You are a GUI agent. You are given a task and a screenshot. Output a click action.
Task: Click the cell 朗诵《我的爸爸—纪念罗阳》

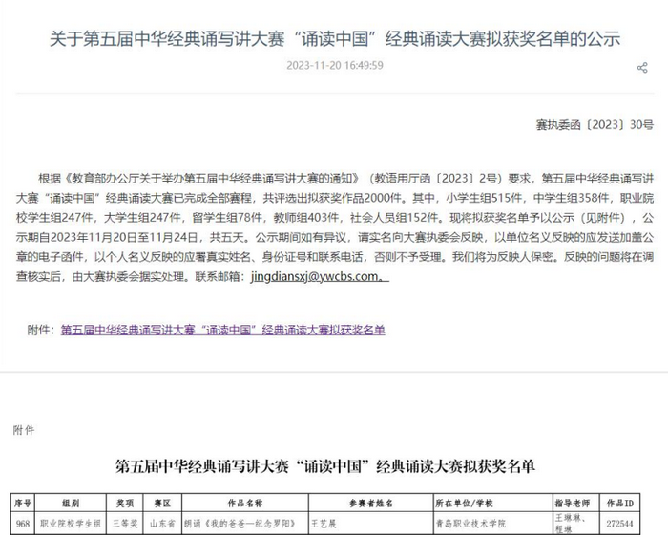245,523
